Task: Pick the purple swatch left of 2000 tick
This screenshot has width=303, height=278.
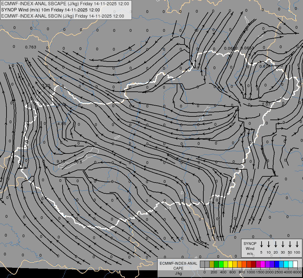Action: click(x=267, y=264)
